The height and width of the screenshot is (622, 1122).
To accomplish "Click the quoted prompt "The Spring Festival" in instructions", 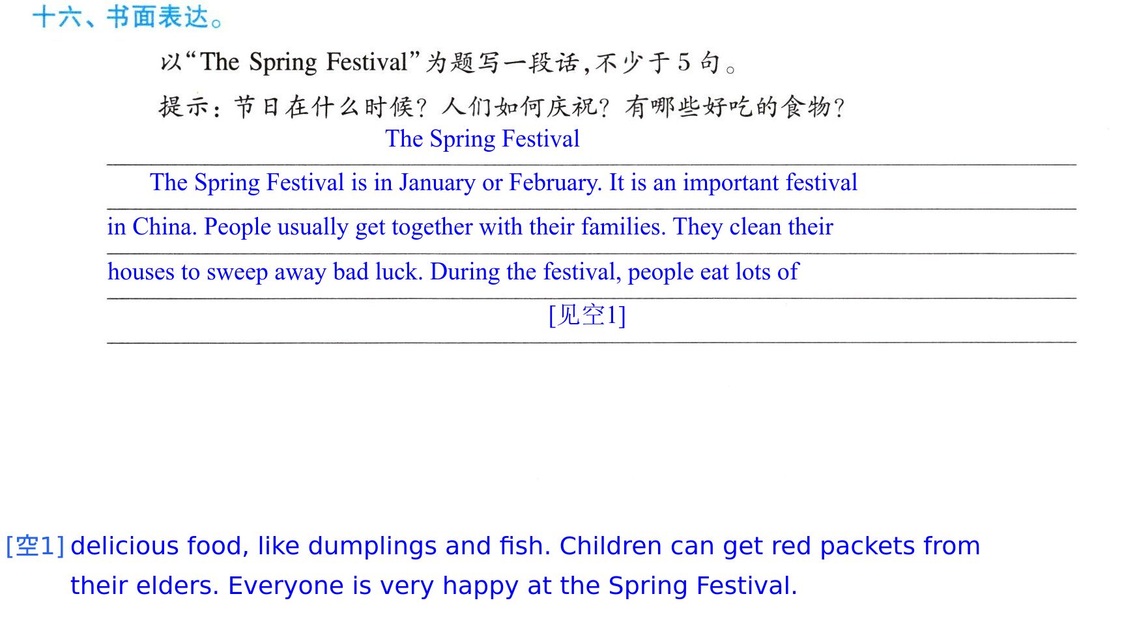I will [x=304, y=62].
